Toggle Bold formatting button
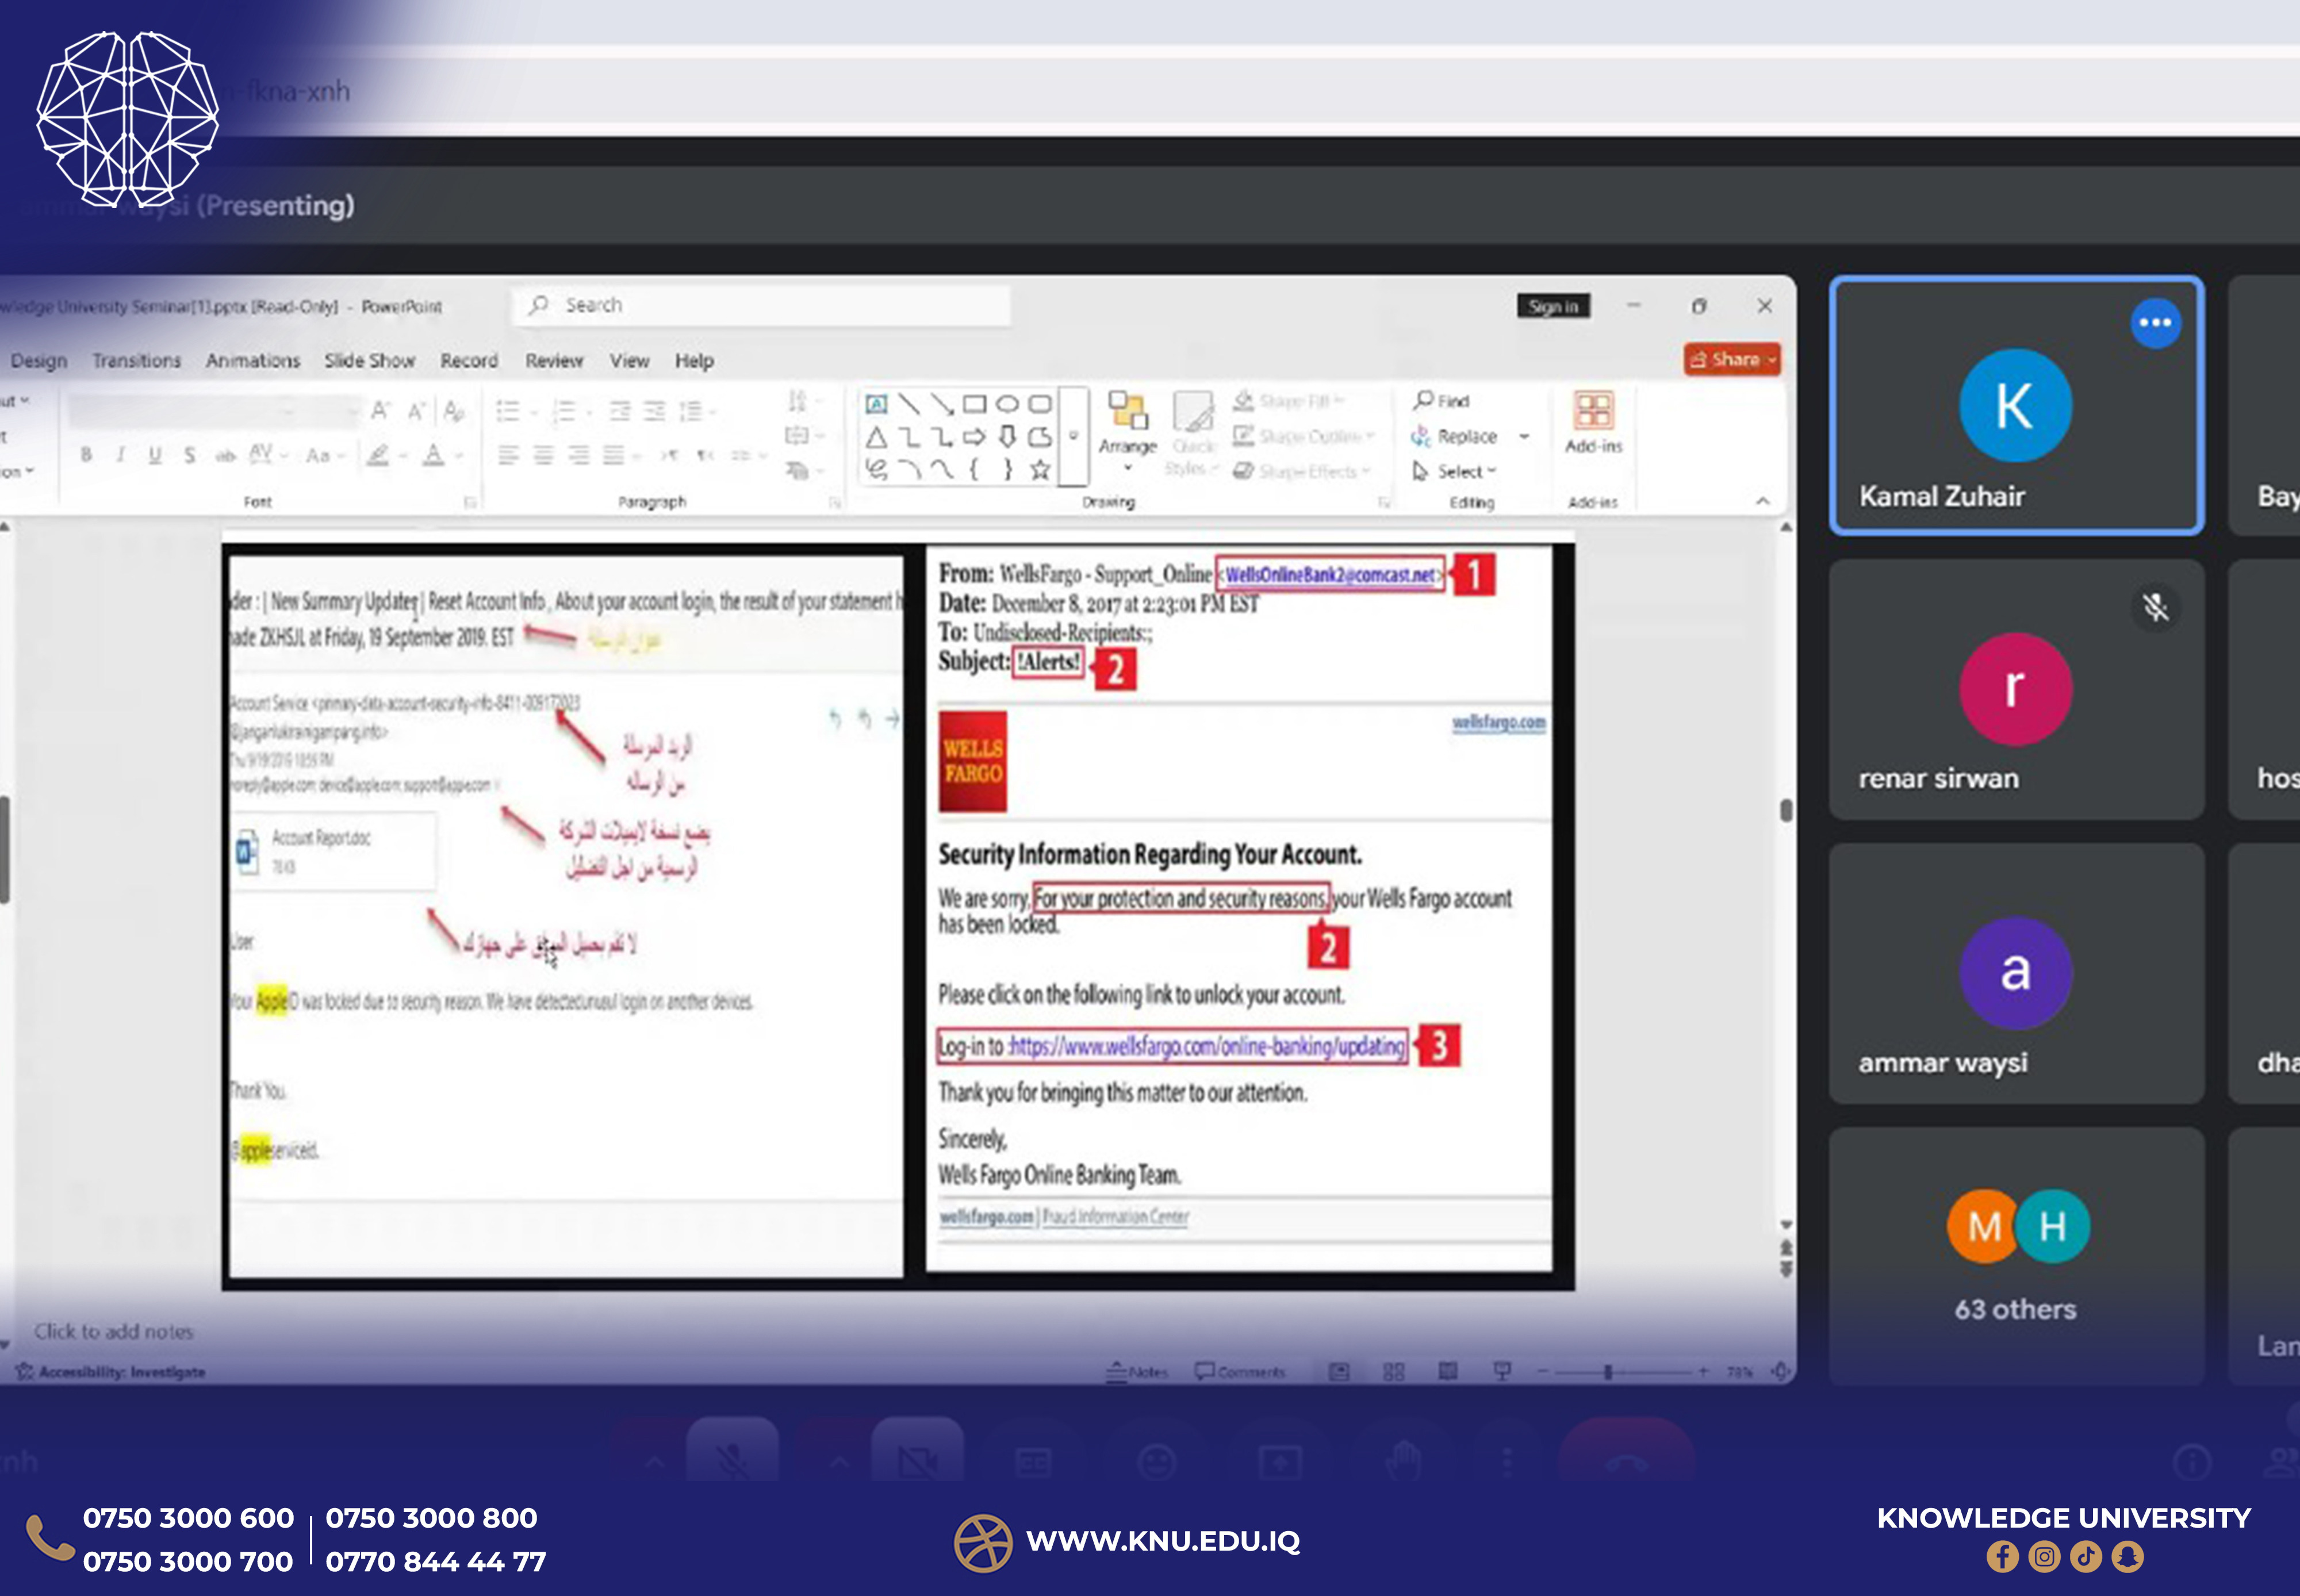The height and width of the screenshot is (1596, 2300). 87,455
